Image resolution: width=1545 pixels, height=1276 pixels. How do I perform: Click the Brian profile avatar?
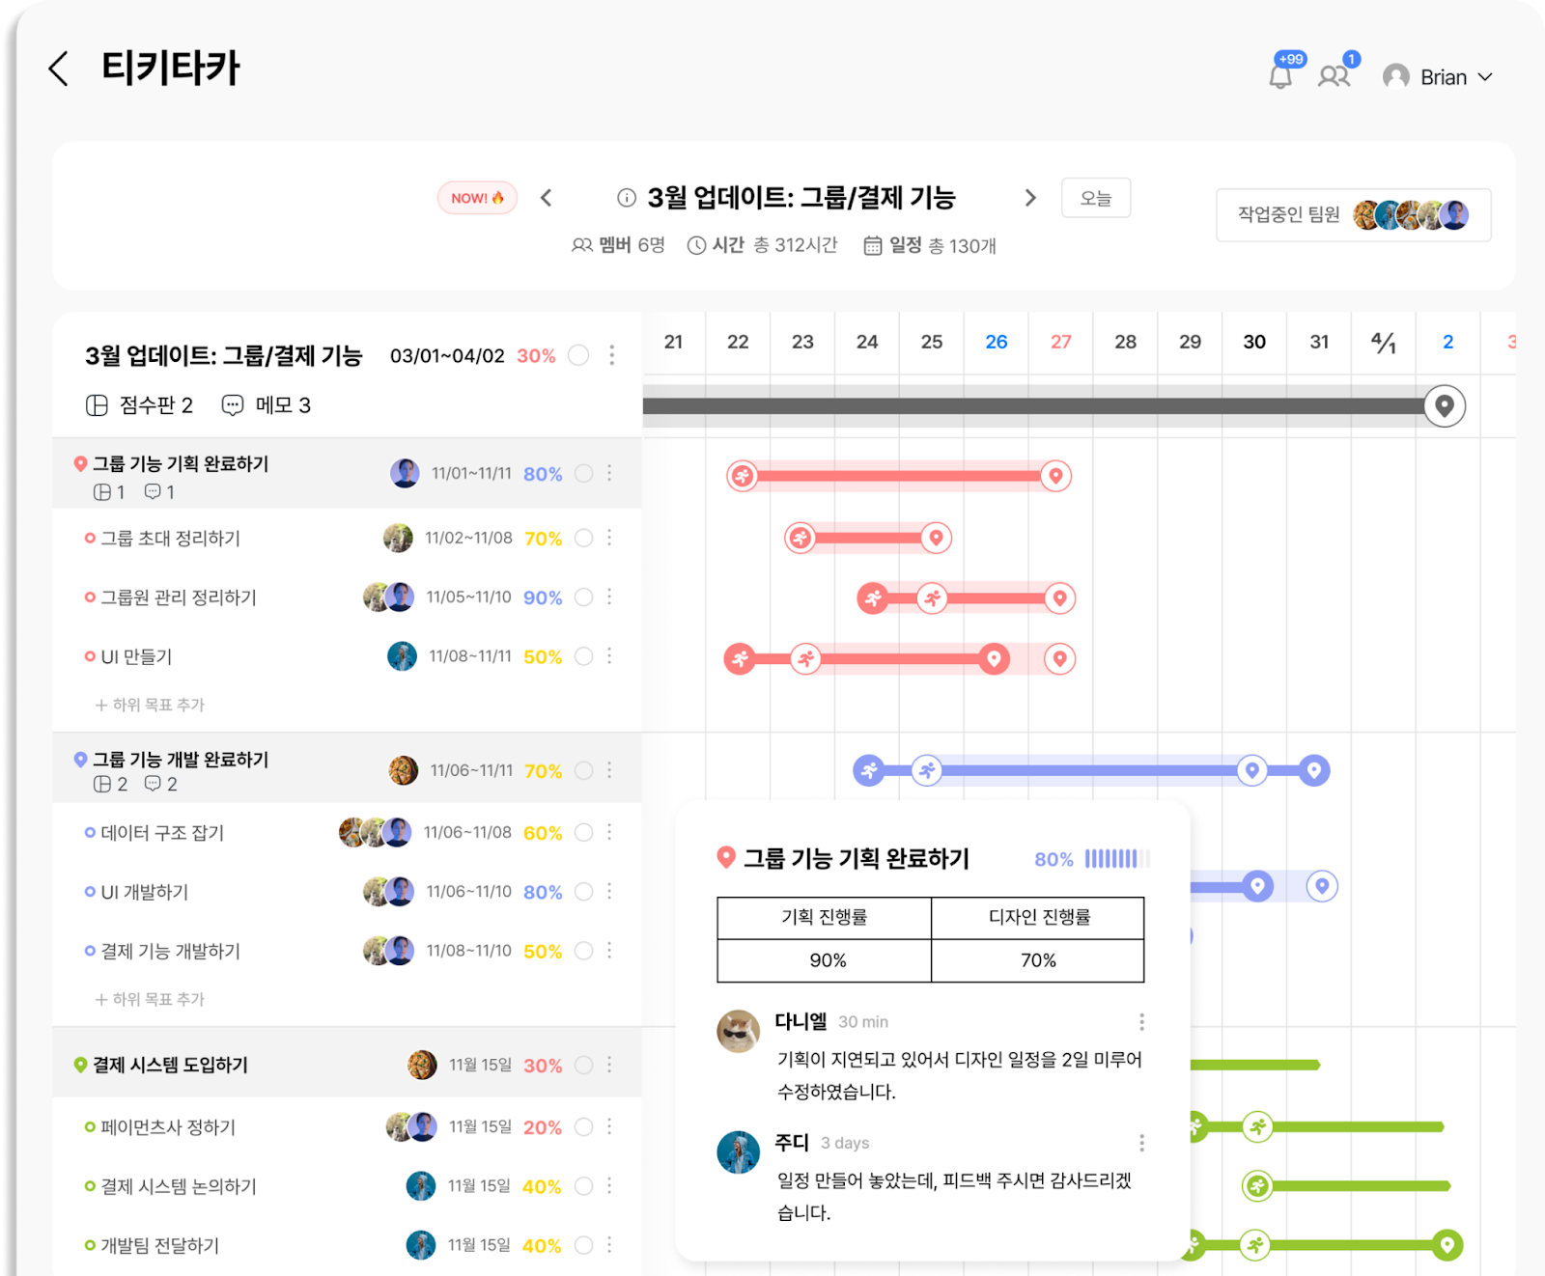[x=1395, y=77]
